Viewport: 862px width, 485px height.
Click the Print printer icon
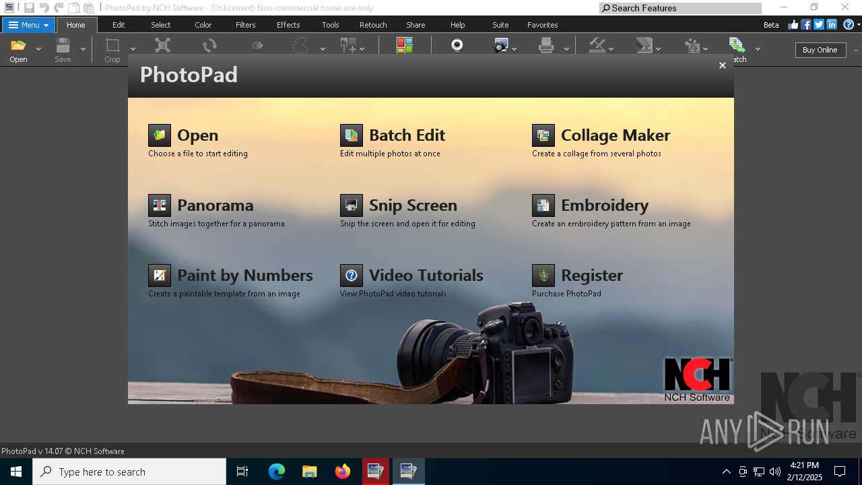tap(546, 45)
